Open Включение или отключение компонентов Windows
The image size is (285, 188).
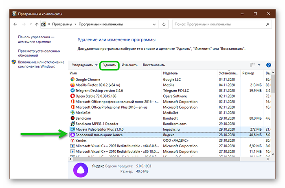41,64
